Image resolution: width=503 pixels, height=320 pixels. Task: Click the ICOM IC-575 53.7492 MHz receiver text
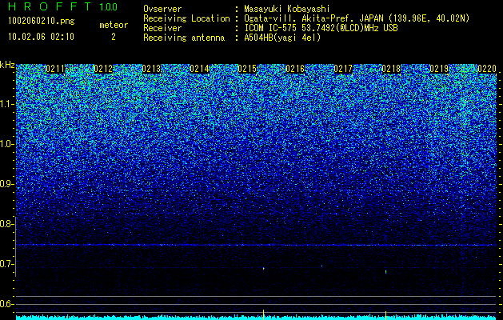tap(321, 28)
